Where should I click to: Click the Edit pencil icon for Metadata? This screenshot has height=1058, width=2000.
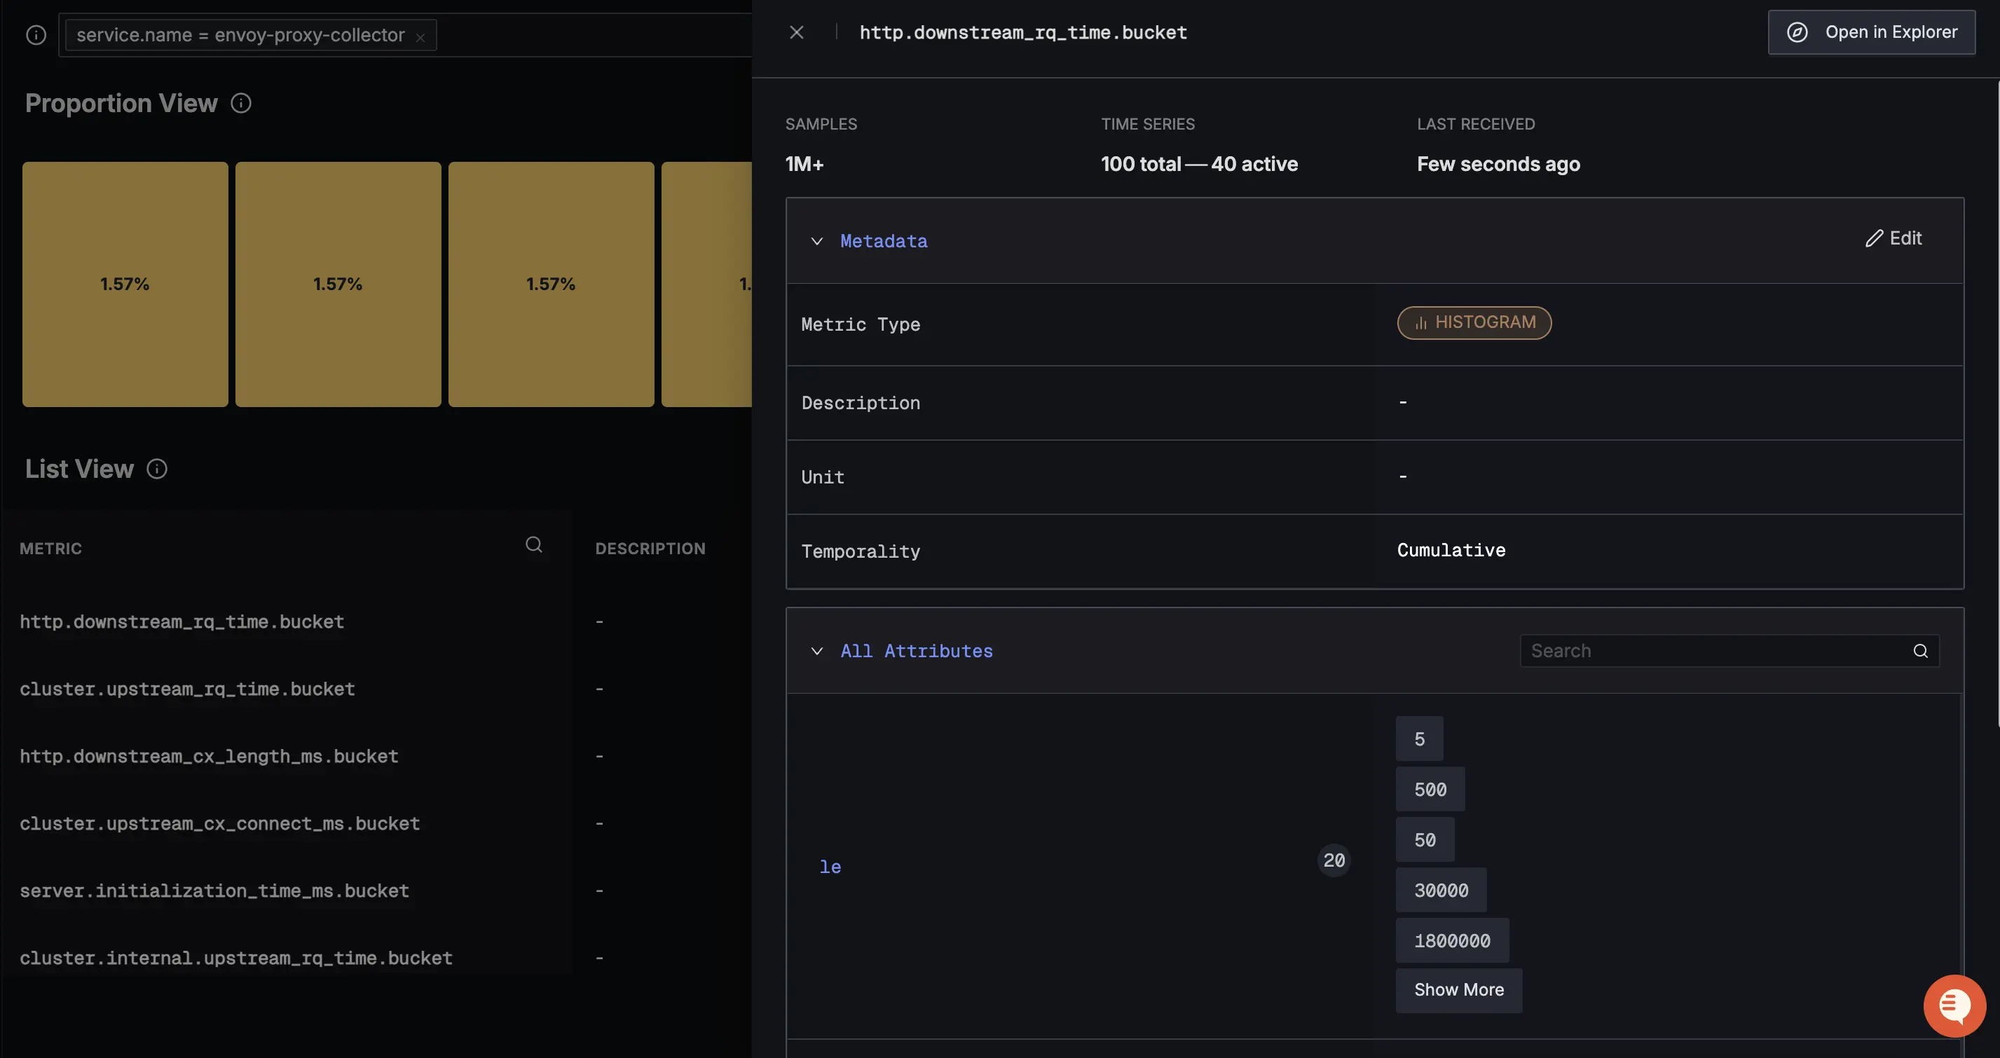coord(1894,238)
